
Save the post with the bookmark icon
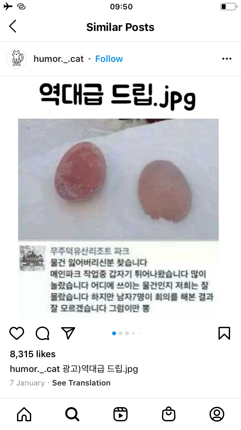coord(224,333)
